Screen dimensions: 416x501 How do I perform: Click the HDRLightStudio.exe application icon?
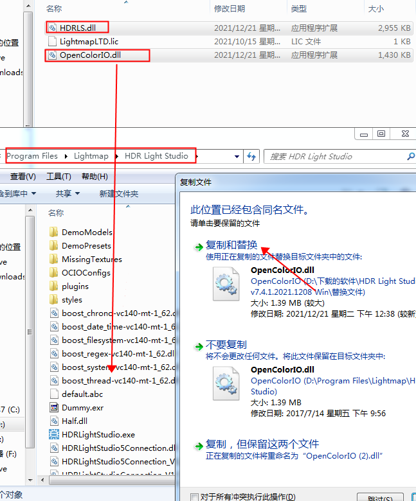point(54,434)
